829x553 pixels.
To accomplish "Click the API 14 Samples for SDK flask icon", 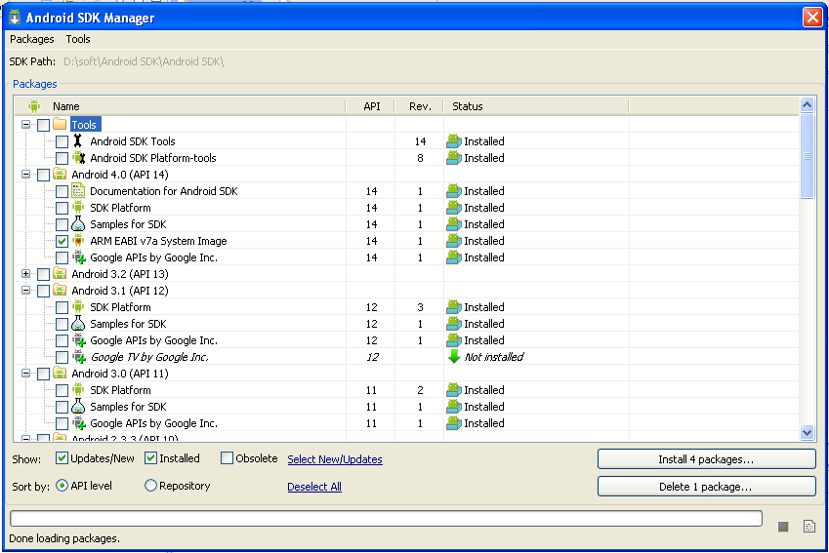I will [78, 224].
